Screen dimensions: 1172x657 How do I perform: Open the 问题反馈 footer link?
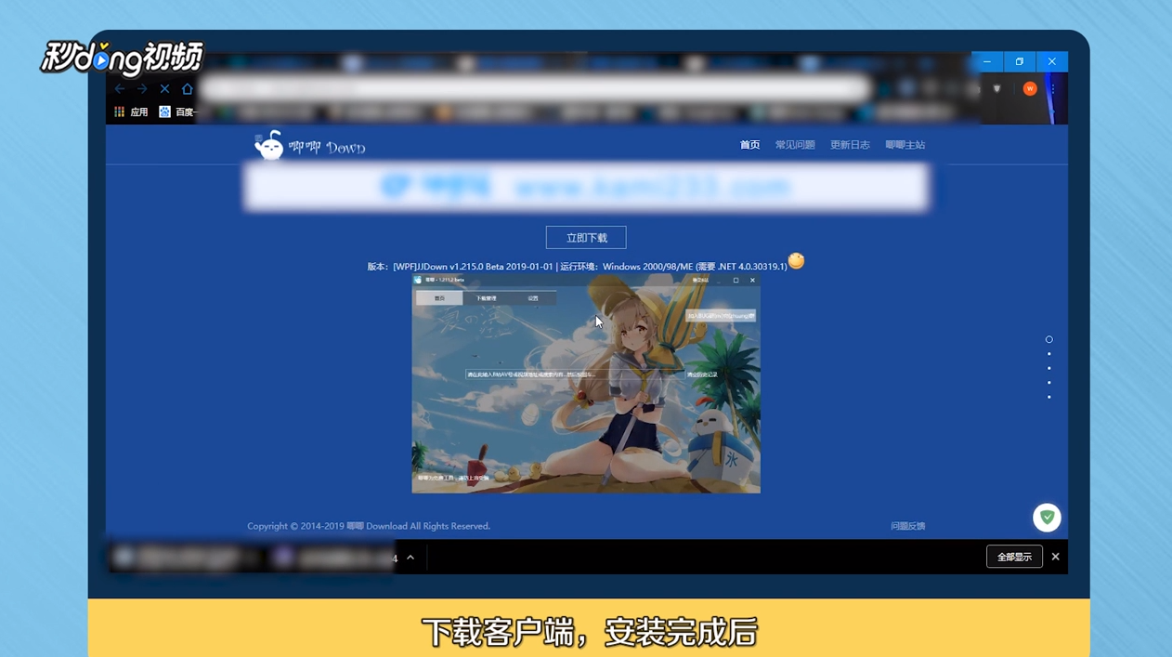[908, 526]
